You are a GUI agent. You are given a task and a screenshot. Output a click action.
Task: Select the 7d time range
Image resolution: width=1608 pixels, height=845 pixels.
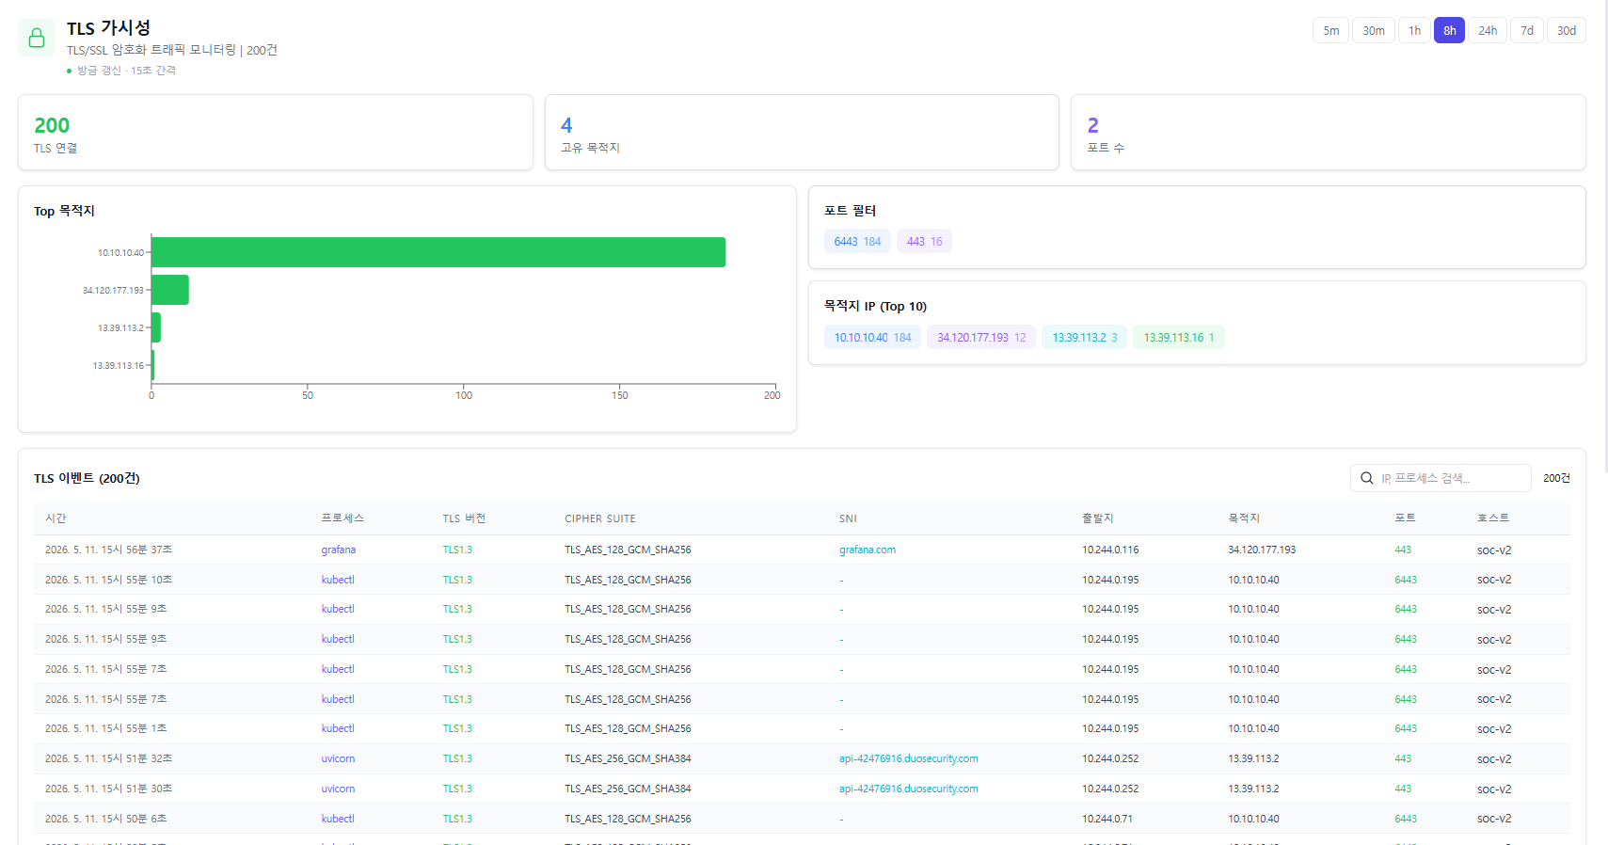(1527, 30)
